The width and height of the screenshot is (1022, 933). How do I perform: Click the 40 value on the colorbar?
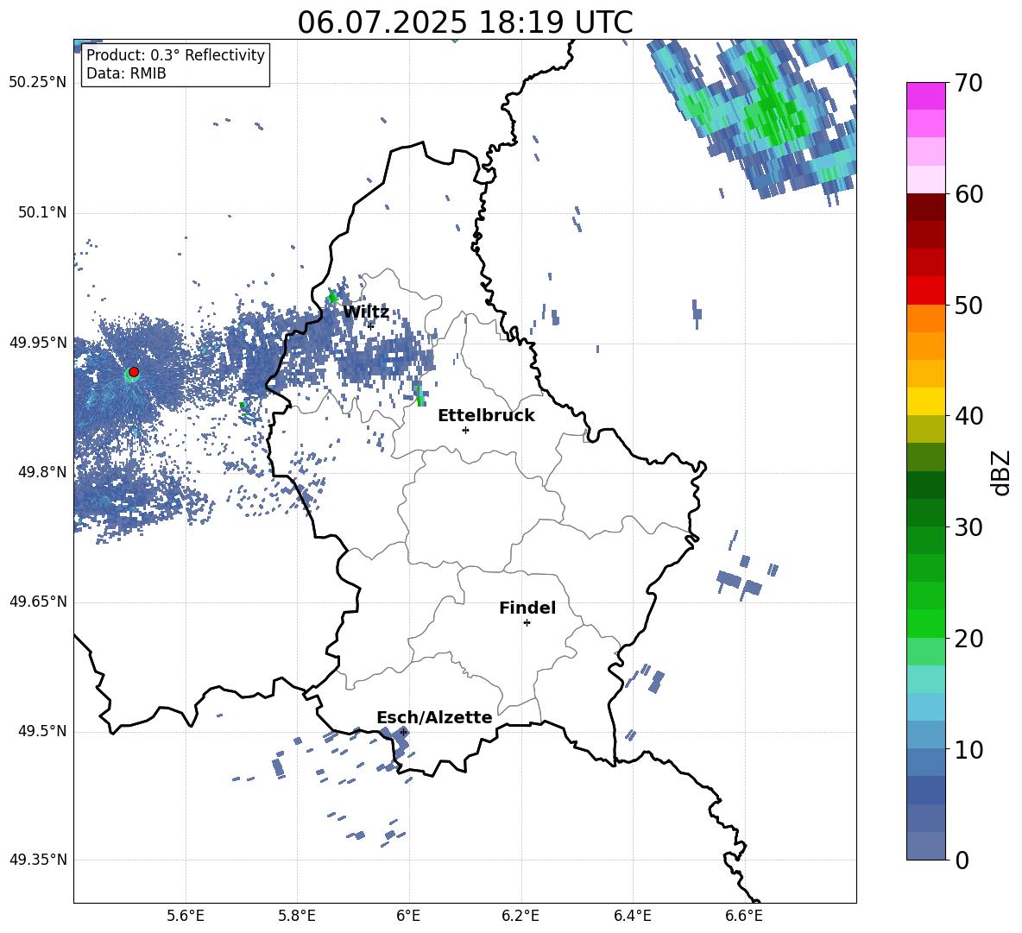968,416
